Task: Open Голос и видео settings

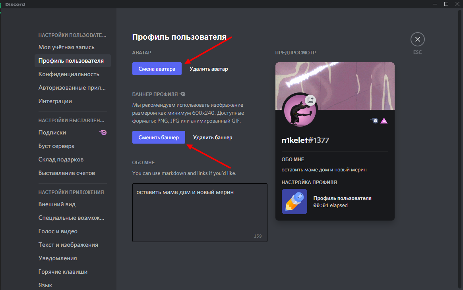Action: point(73,231)
